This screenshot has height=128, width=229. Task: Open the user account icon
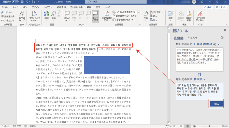pyautogui.click(x=194, y=2)
